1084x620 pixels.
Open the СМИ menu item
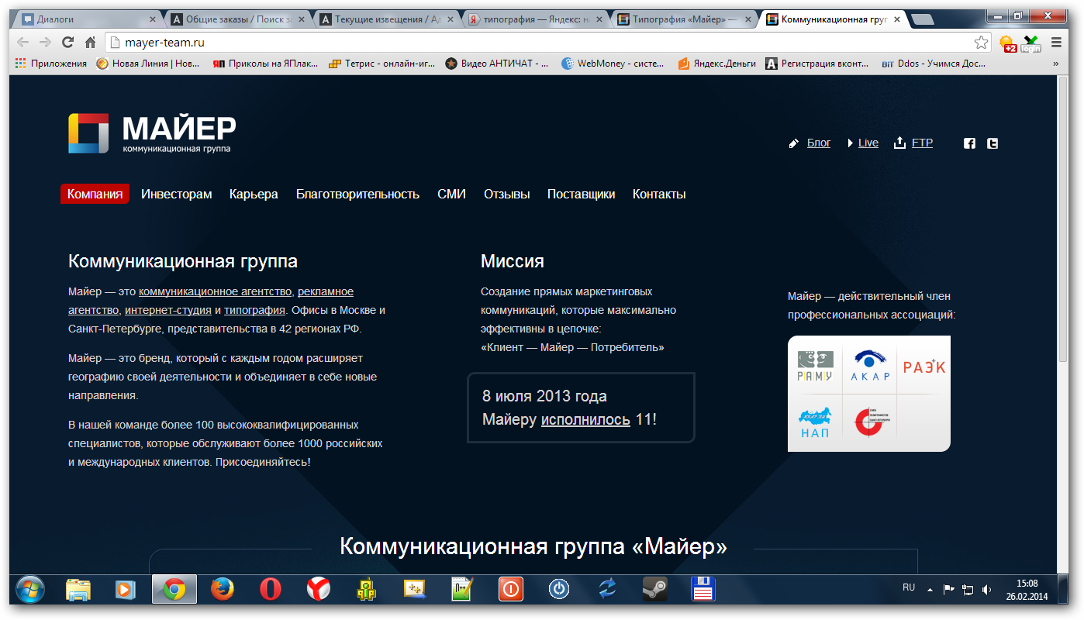click(451, 194)
